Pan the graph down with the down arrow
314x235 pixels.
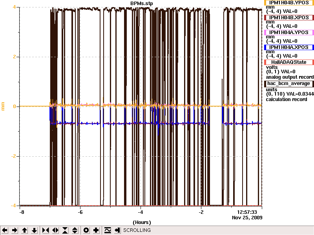click(34, 230)
